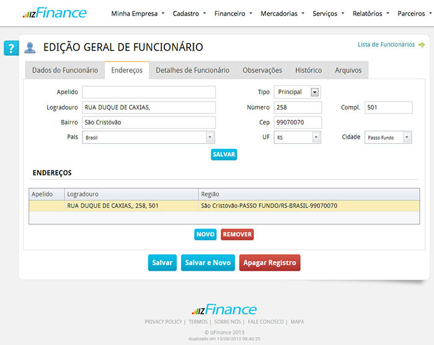The image size is (434, 345).
Task: Expand the País dropdown
Action: pyautogui.click(x=210, y=138)
